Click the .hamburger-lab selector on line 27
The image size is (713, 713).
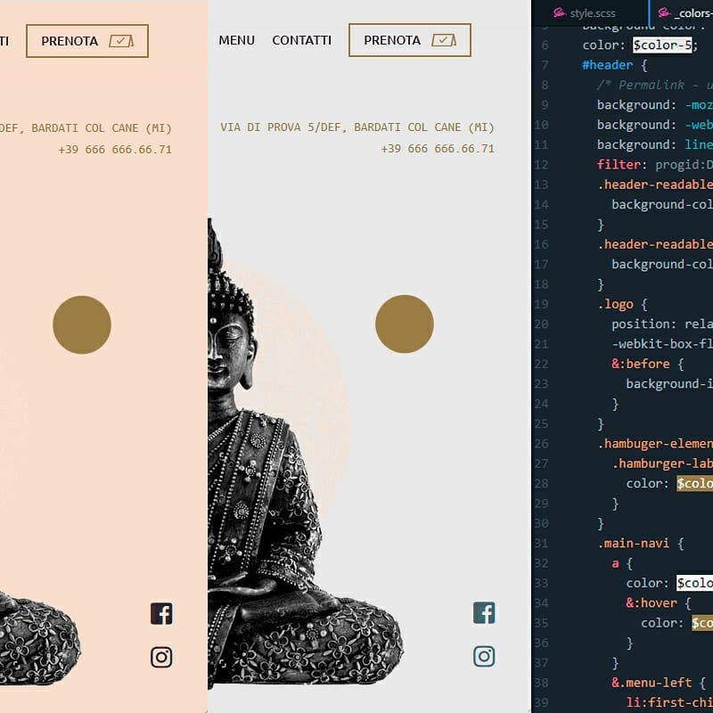662,463
